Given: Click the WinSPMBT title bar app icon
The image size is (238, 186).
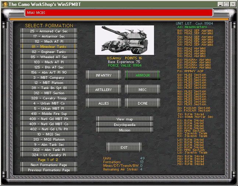Looking at the screenshot, I should pyautogui.click(x=5, y=4).
